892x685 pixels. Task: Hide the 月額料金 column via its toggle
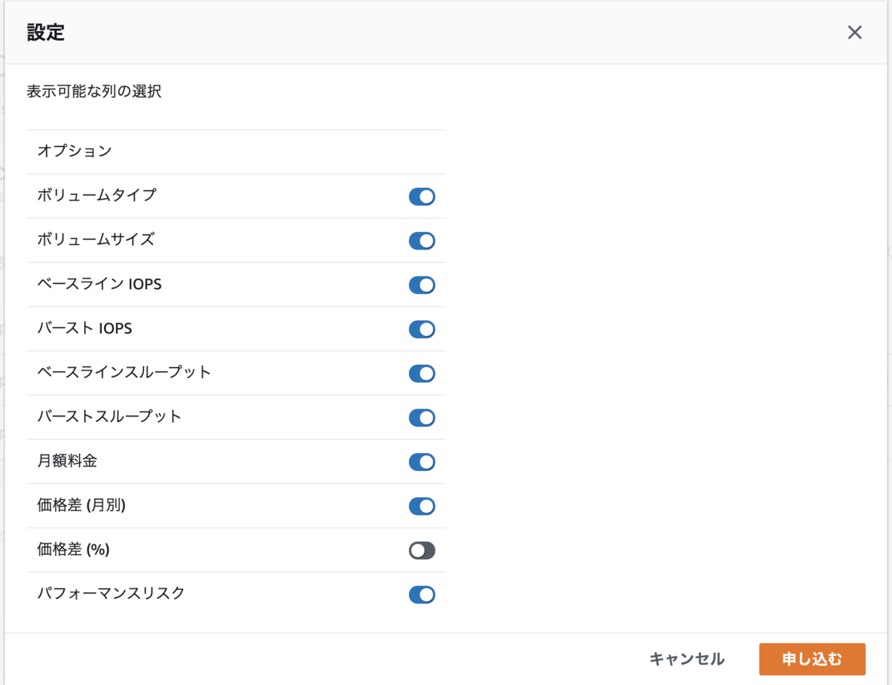click(x=421, y=462)
